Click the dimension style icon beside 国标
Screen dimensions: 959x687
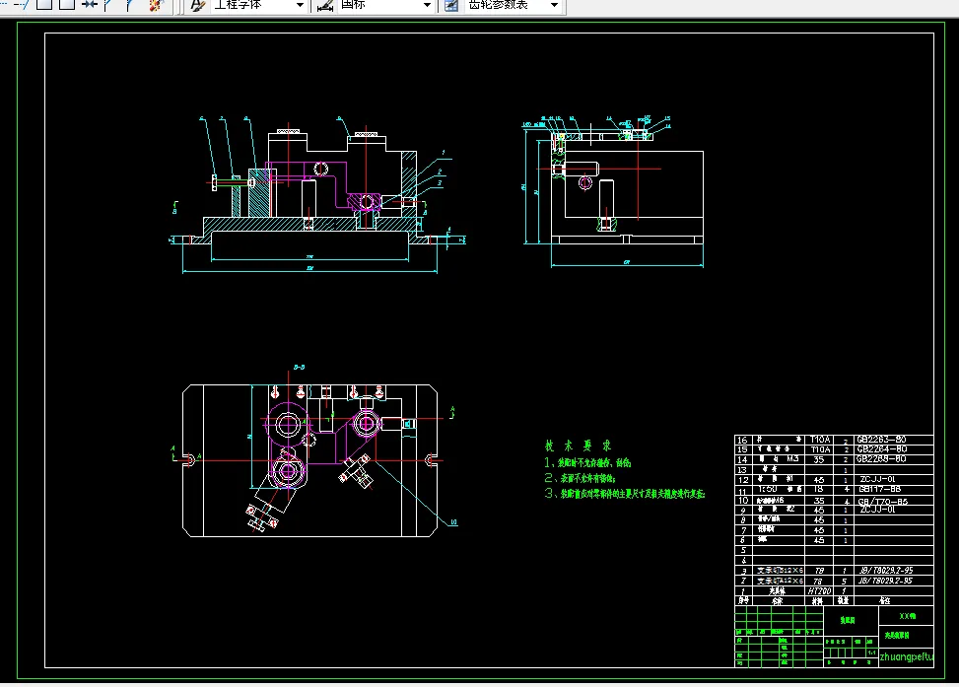(x=325, y=6)
